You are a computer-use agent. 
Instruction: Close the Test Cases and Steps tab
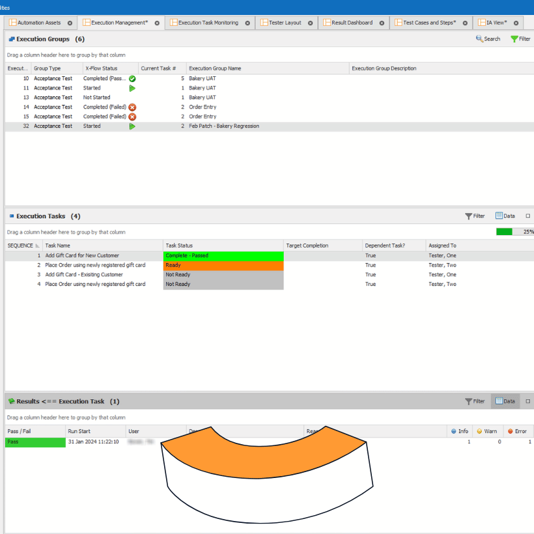(465, 23)
